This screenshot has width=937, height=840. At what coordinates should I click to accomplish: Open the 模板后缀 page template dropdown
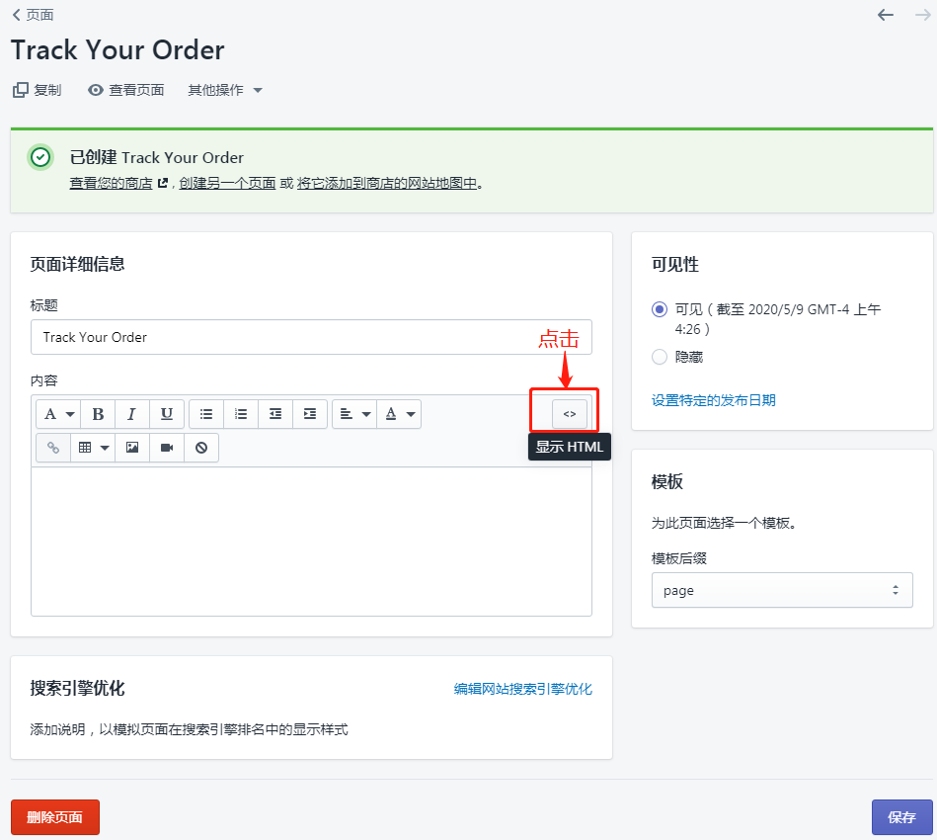(x=782, y=590)
